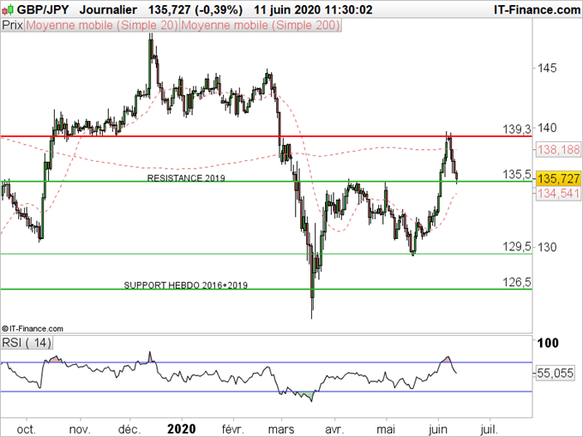Click the date 11 juin 2020 11:30:02
Image resolution: width=583 pixels, height=437 pixels.
click(x=313, y=9)
